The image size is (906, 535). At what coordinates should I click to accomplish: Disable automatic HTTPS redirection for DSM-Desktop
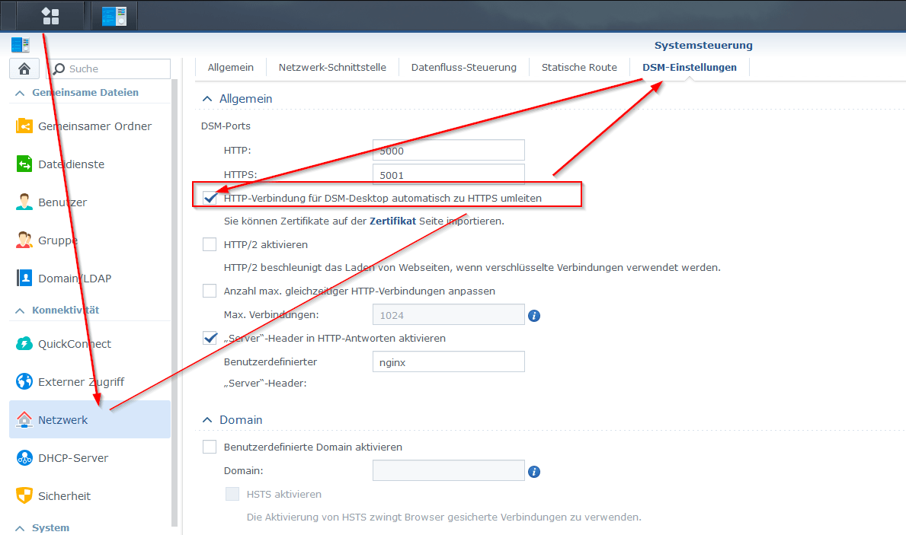(x=210, y=199)
